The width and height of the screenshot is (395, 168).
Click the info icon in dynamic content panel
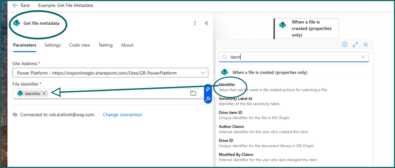pos(345,44)
